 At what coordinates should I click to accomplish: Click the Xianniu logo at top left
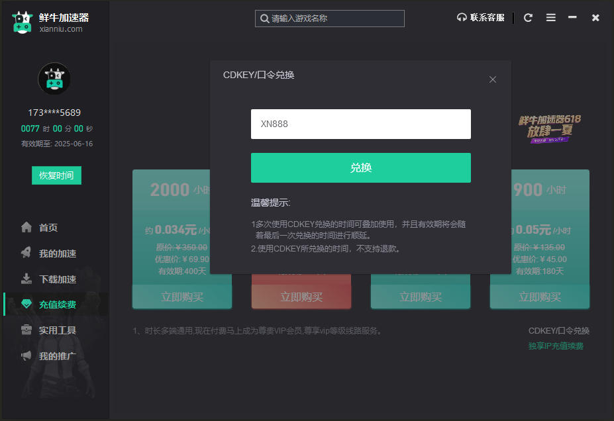point(22,23)
